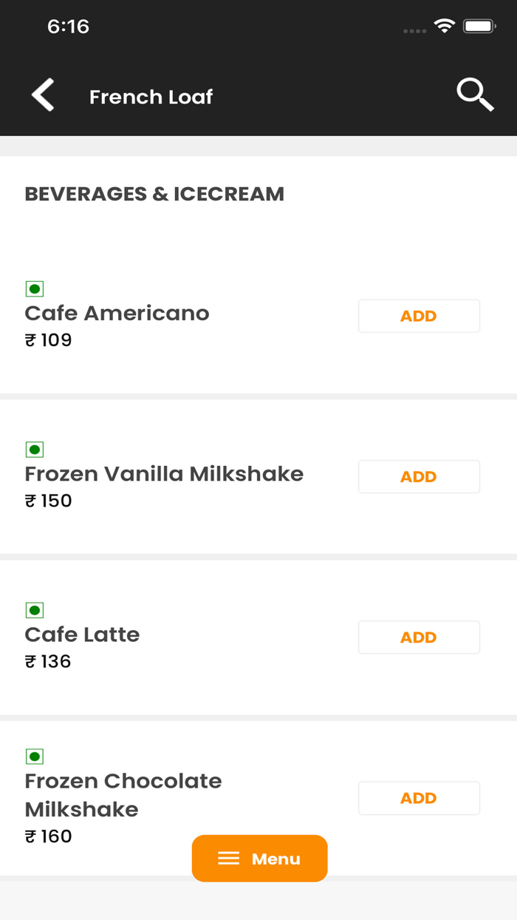Screen dimensions: 517x920
Task: Open the Menu overlay at the bottom
Action: tap(259, 858)
